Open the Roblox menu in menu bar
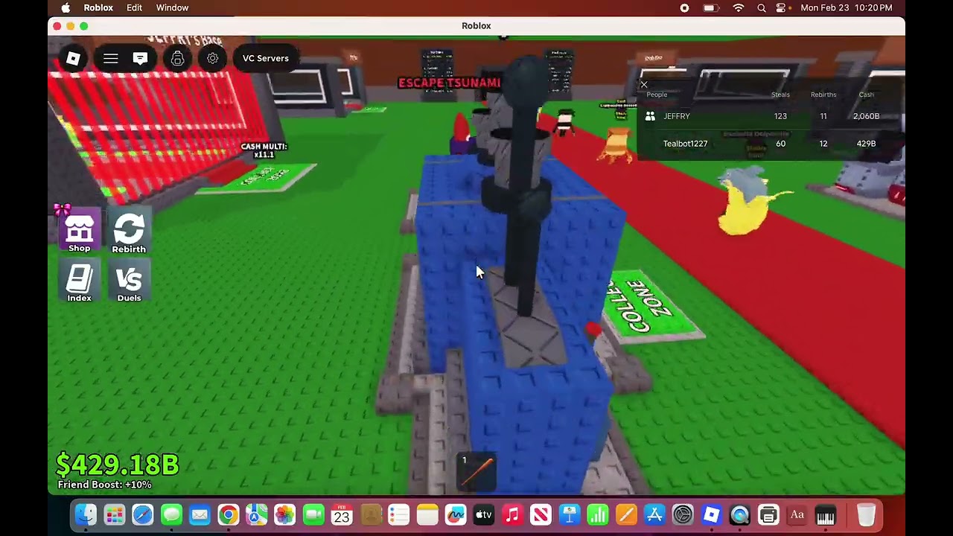Image resolution: width=953 pixels, height=536 pixels. pyautogui.click(x=98, y=7)
